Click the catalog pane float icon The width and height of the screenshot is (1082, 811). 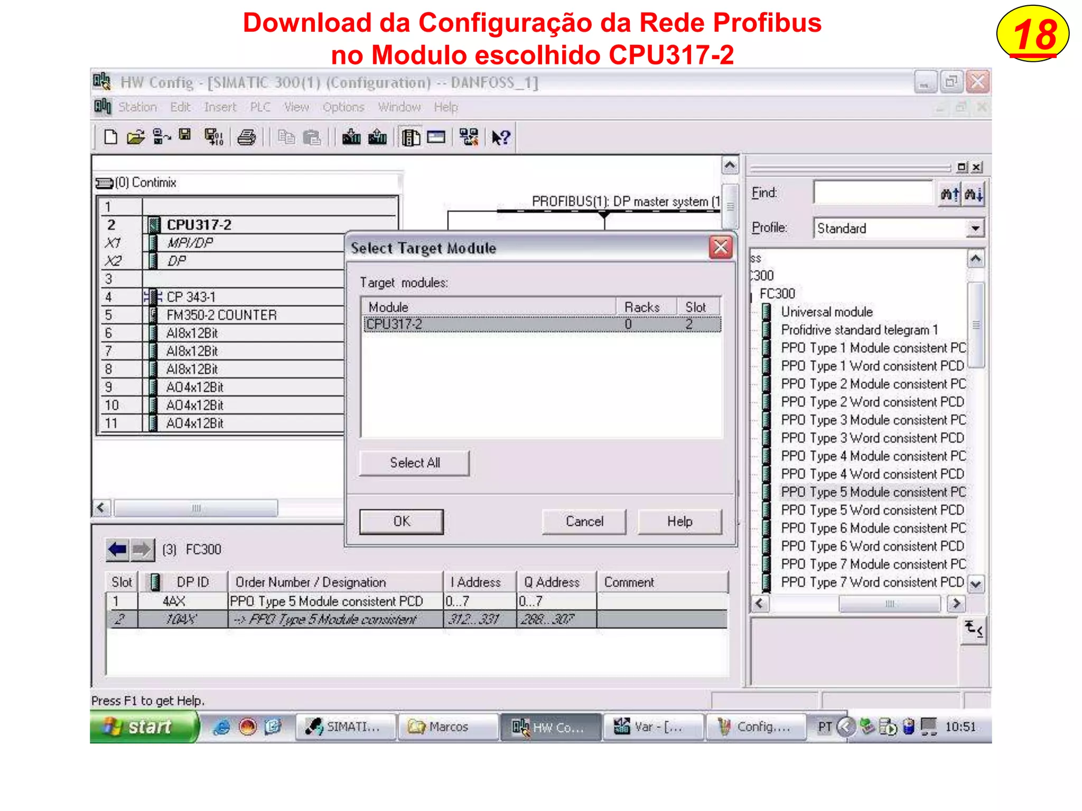tap(962, 167)
